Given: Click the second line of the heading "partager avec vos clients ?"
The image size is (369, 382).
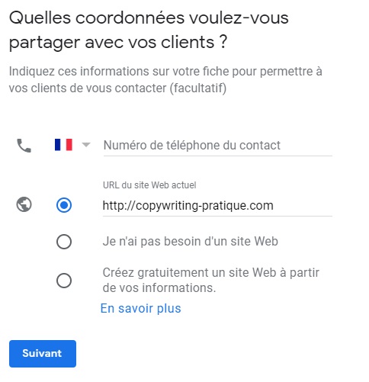Looking at the screenshot, I should tap(118, 43).
